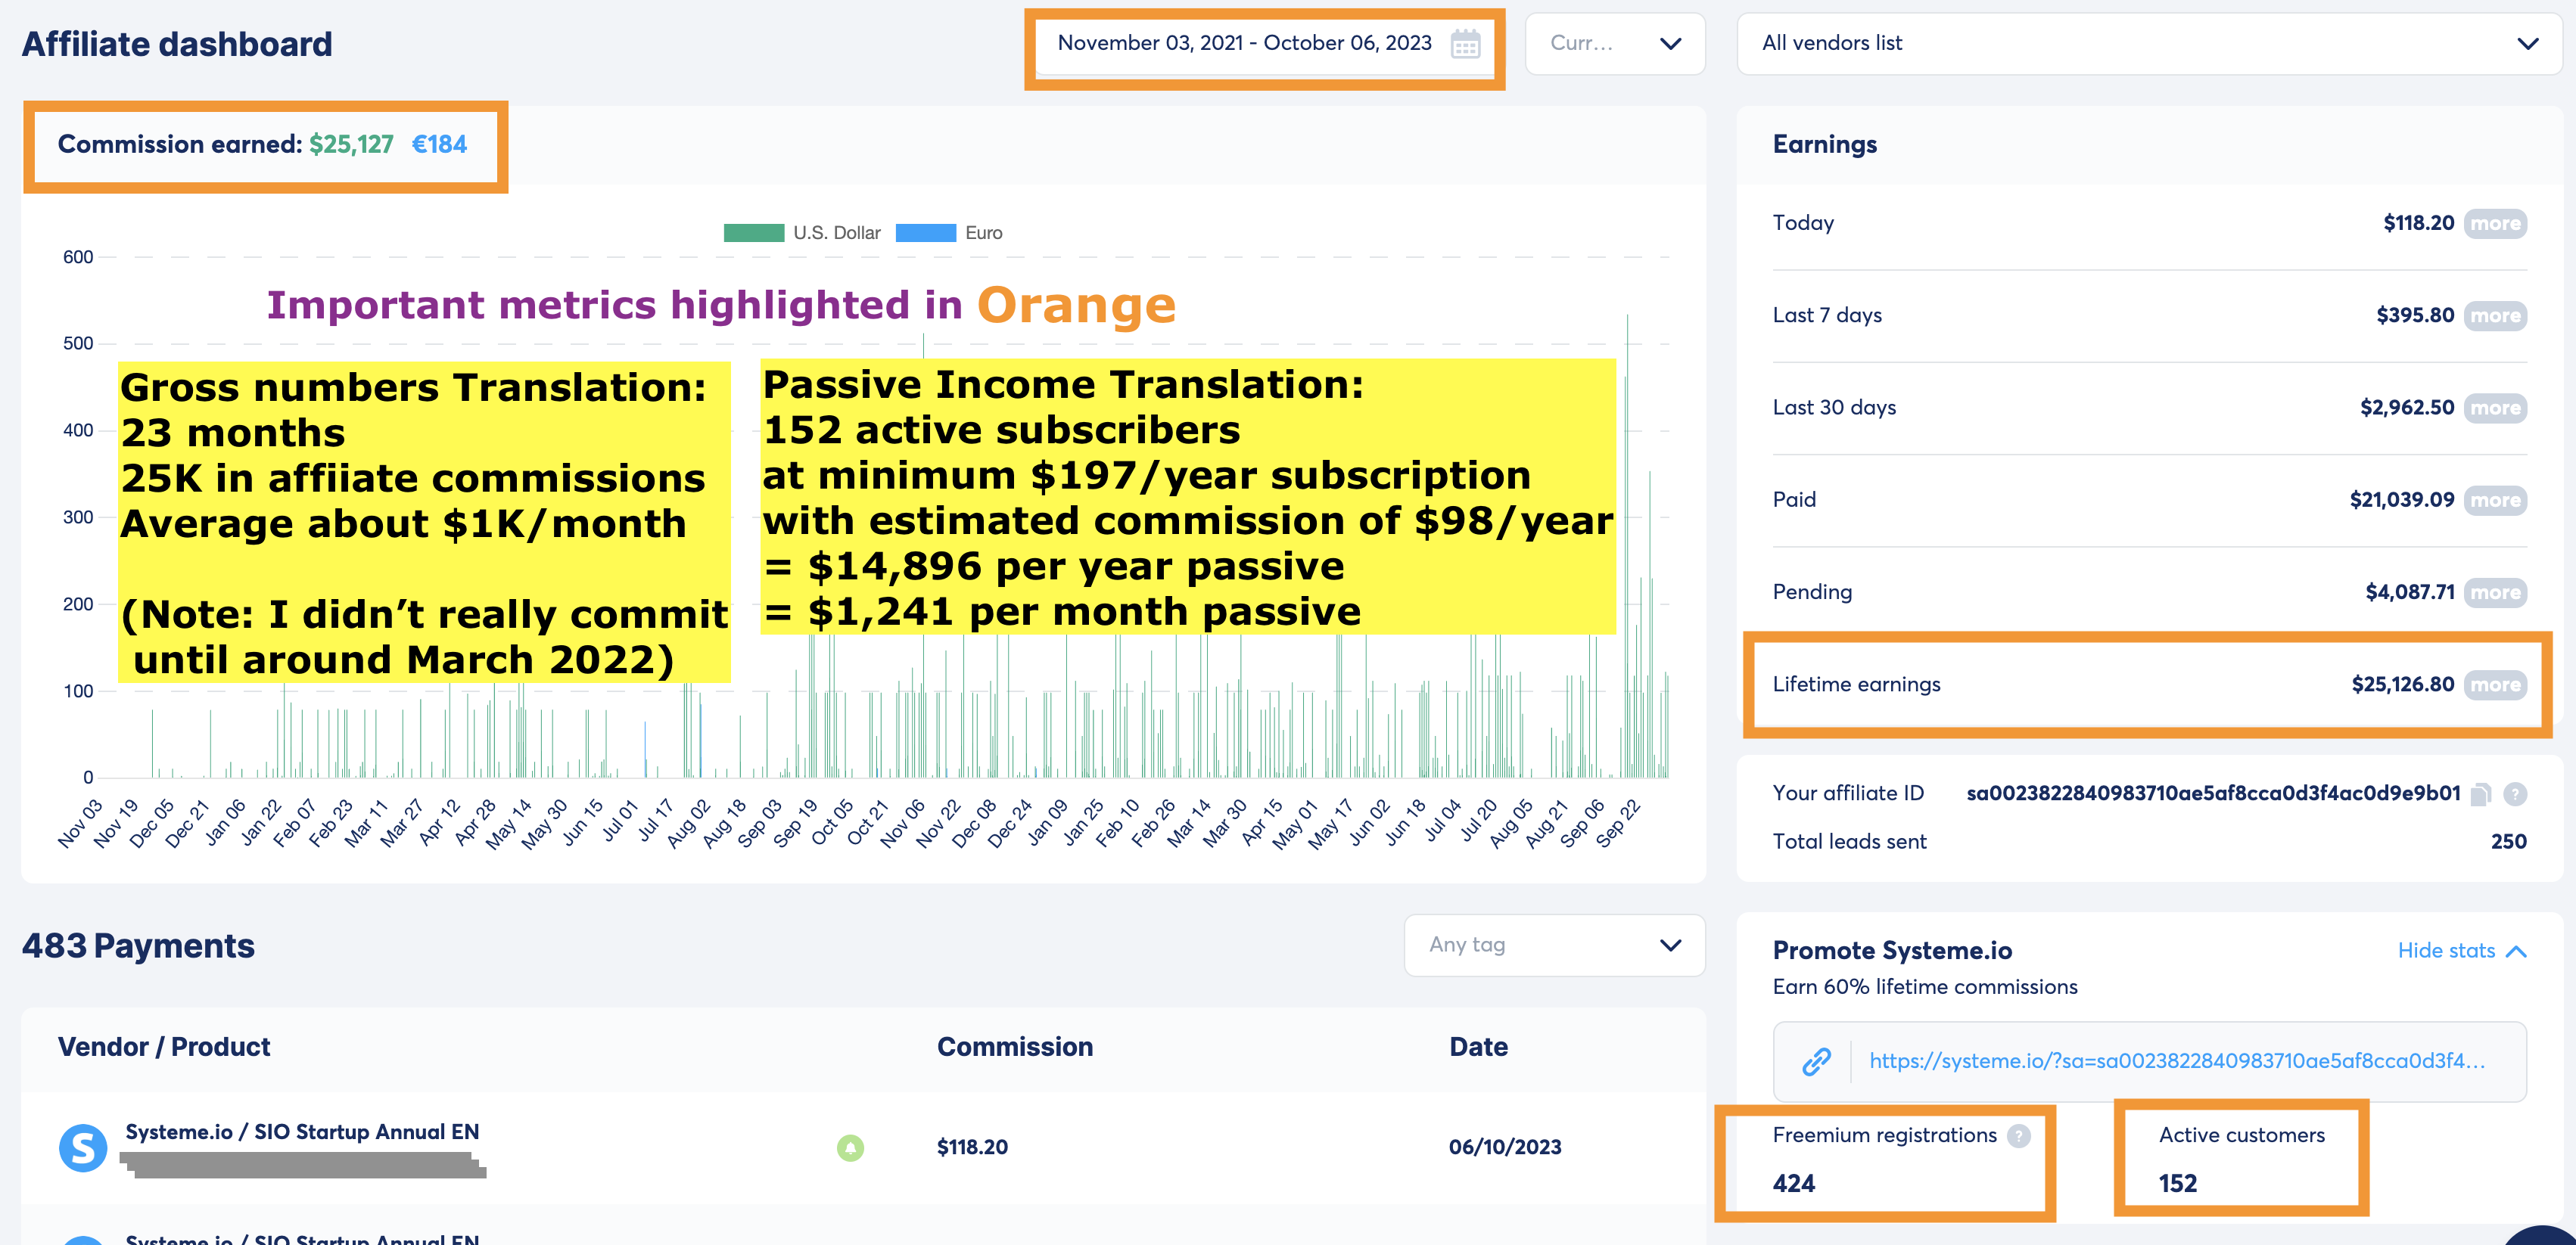Collapse stats via Hide stats link
2576x1245 pixels.
pyautogui.click(x=2461, y=950)
